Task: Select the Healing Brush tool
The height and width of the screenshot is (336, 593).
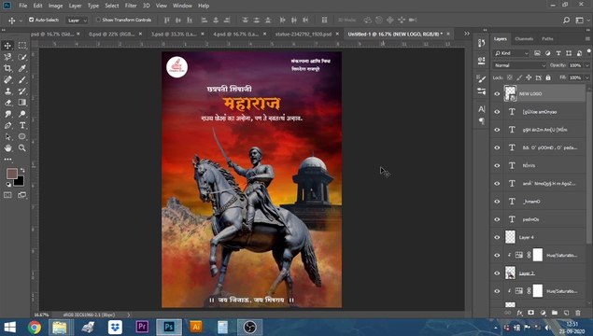Action: click(x=7, y=79)
